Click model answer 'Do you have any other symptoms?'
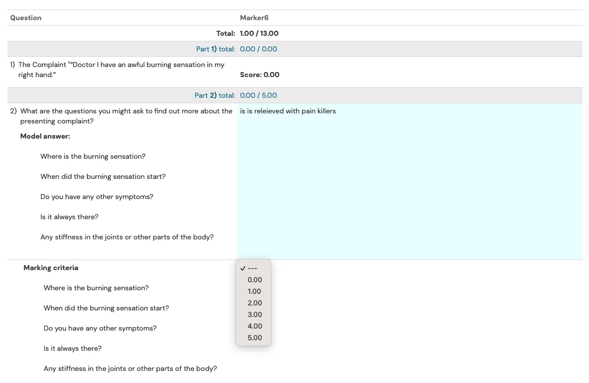The image size is (589, 383). tap(96, 197)
